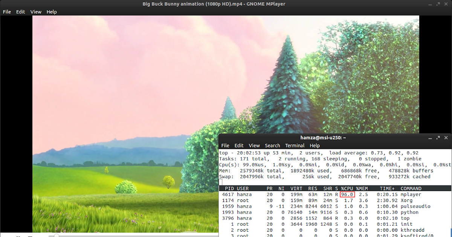Screen dimensions: 452x237
Task: Click PID 3796 in the process list
Action: pos(228,218)
